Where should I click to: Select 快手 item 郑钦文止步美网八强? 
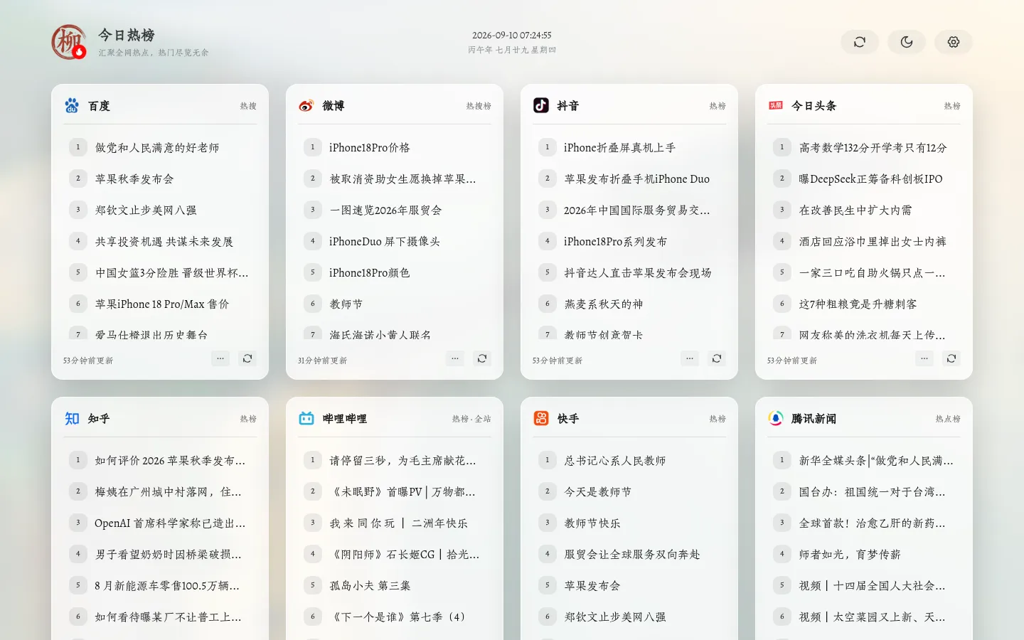(615, 617)
